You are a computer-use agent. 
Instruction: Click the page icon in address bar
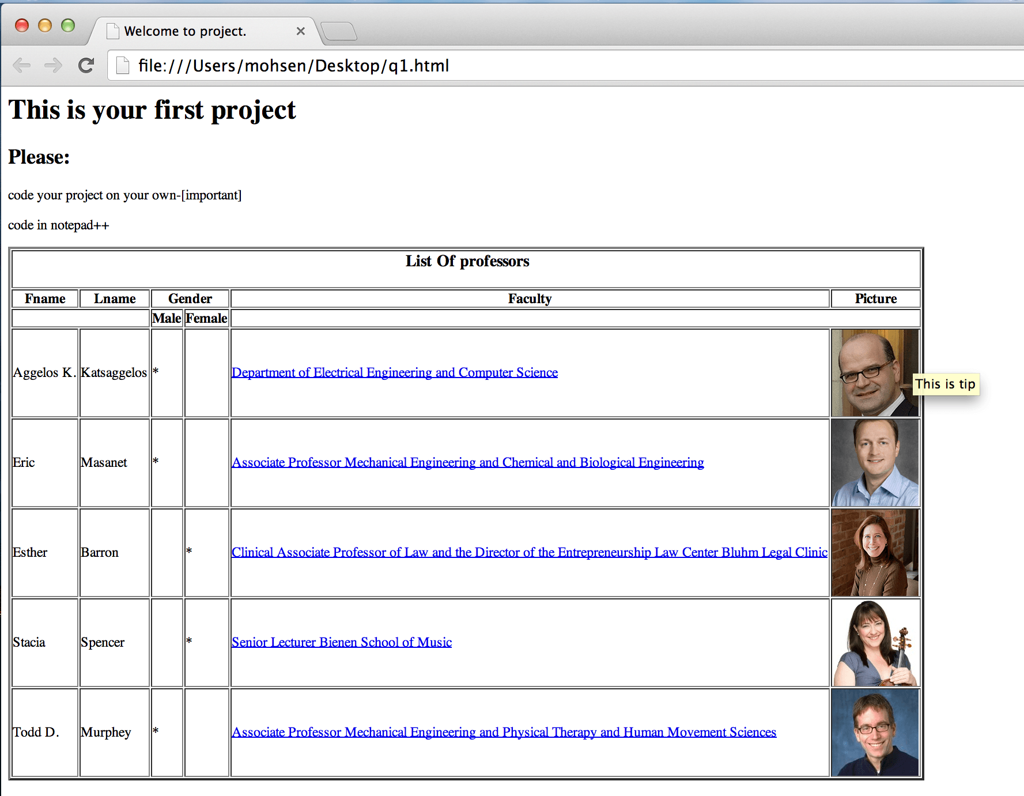123,66
